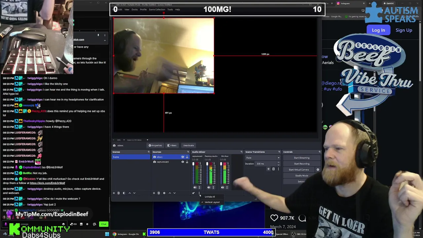Enable Studio Mode button
Screen dimensions: 423x238
tap(302, 176)
